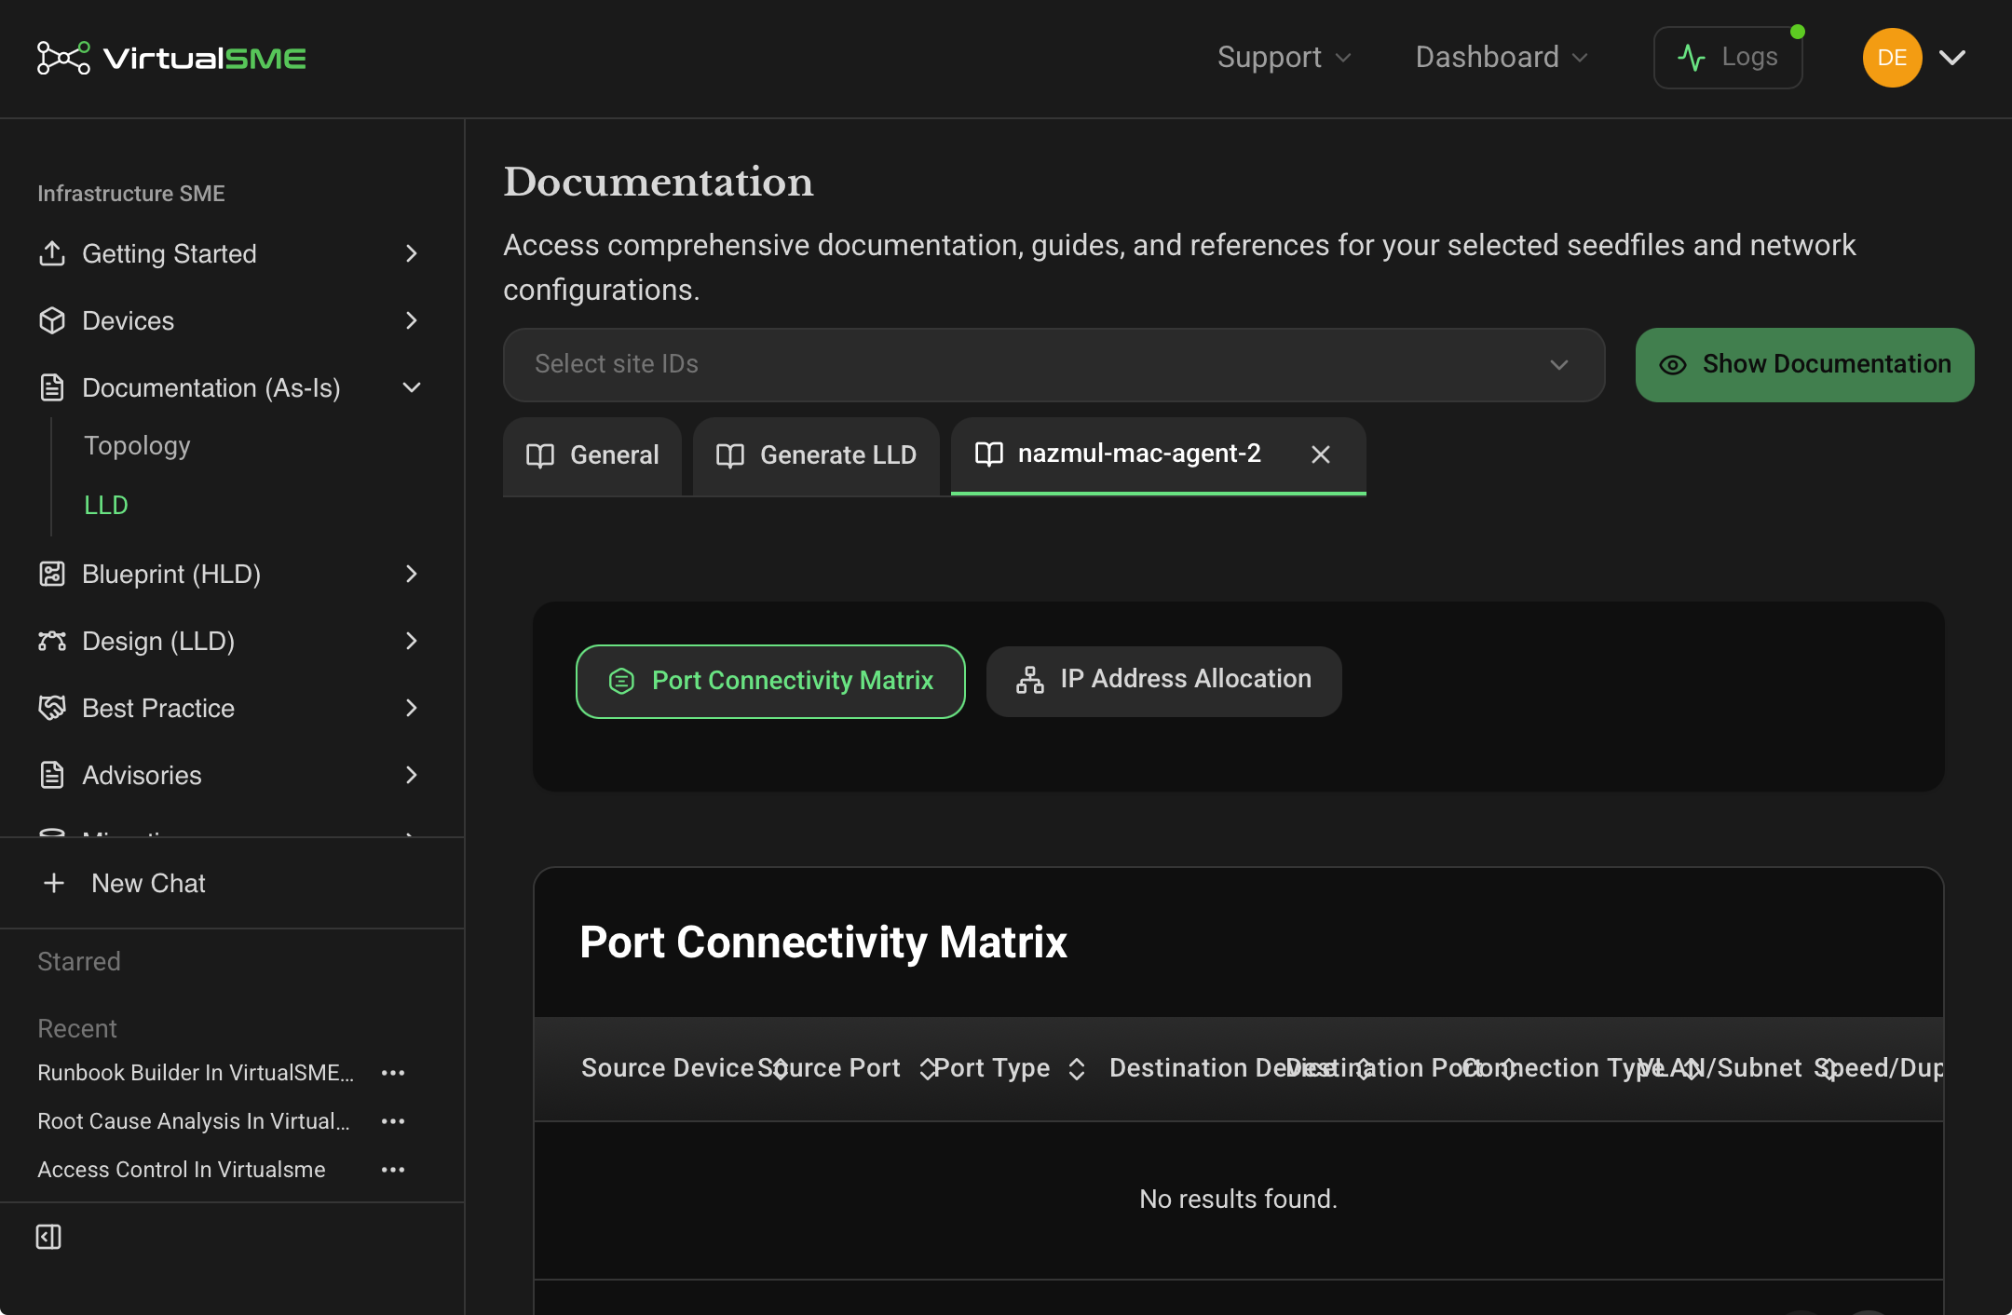Open options for Access Control chat
Screen dimensions: 2012x1315
(393, 1170)
